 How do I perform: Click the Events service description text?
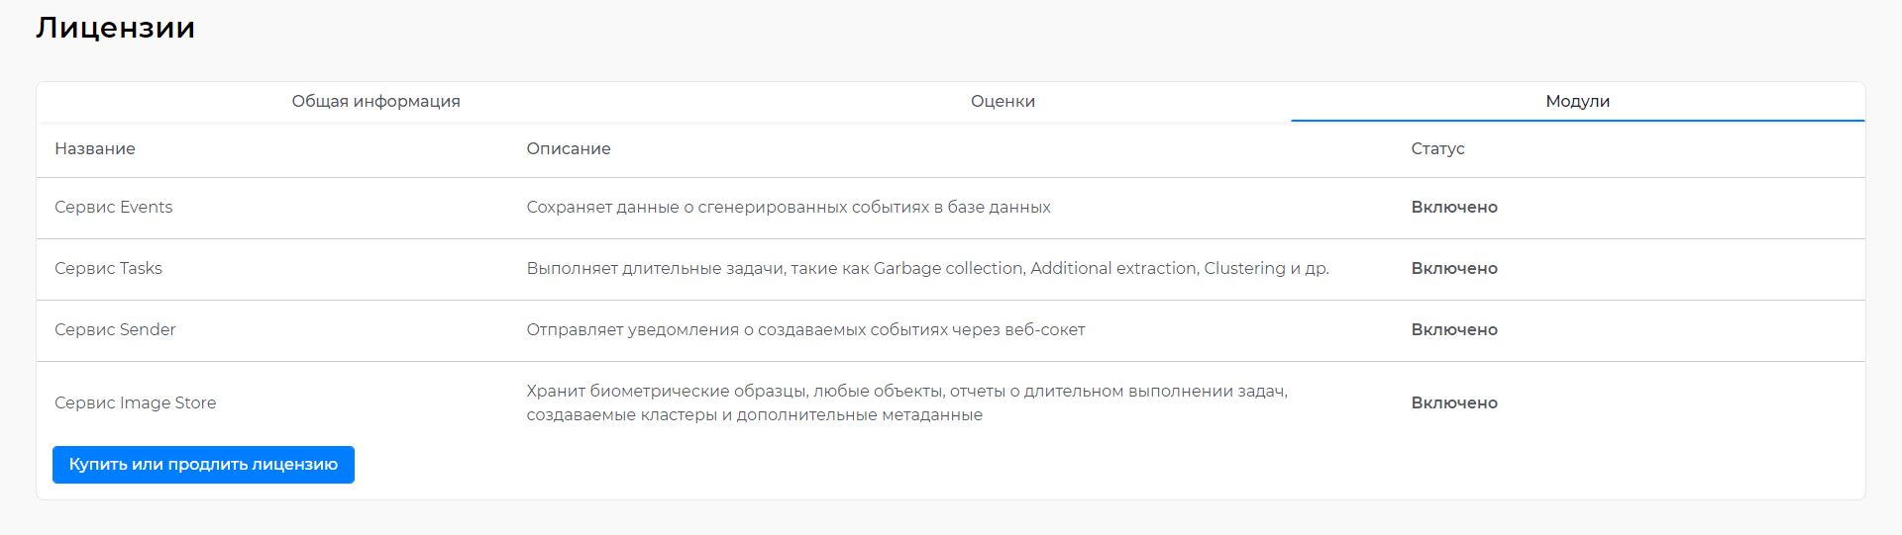[789, 207]
